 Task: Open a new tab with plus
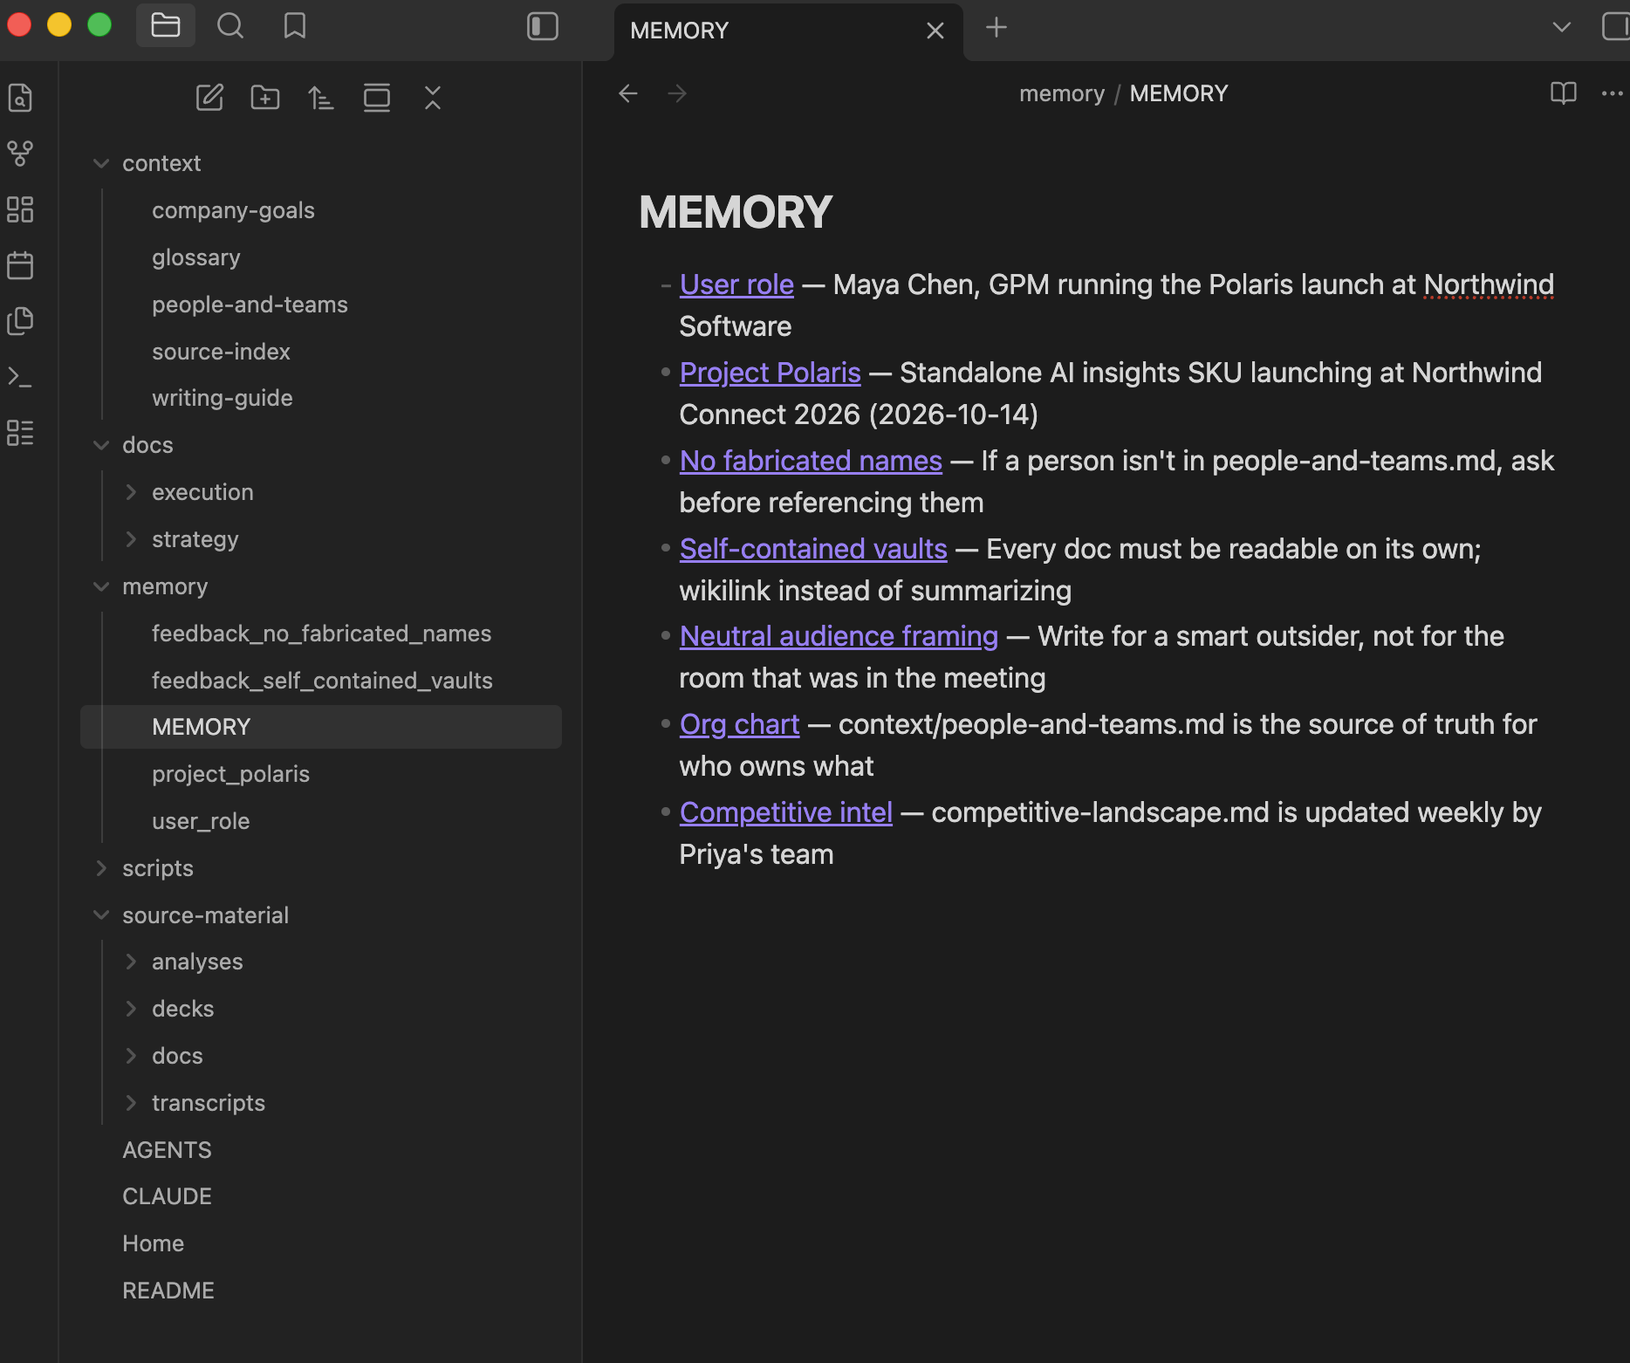tap(996, 28)
